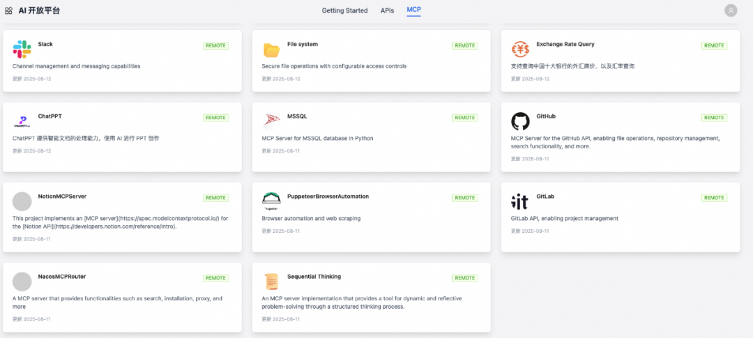Open the Exchange Rate Query title
The width and height of the screenshot is (753, 338).
click(x=565, y=44)
